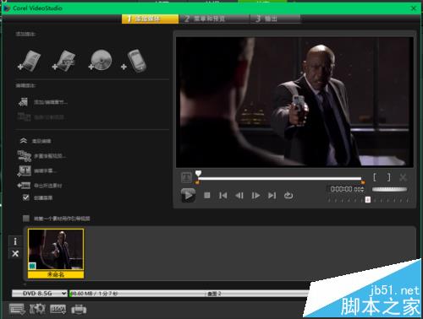Open the add/edit chapter option

pos(43,102)
